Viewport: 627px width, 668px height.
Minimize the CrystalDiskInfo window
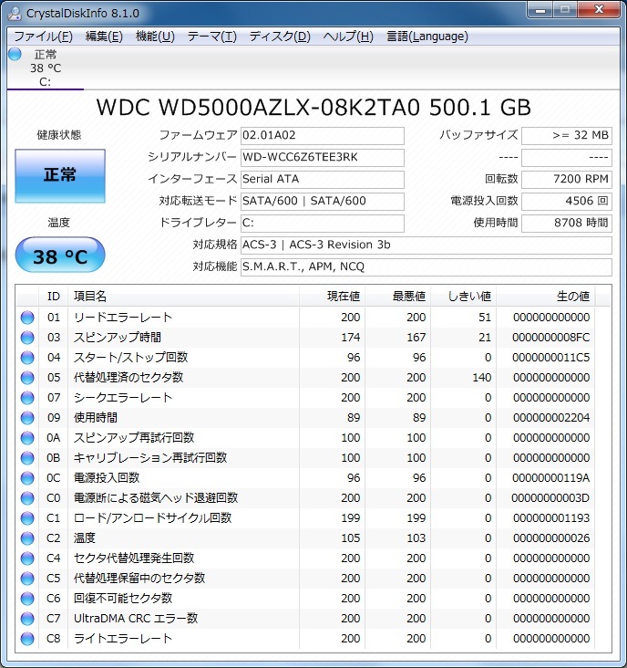(x=540, y=10)
